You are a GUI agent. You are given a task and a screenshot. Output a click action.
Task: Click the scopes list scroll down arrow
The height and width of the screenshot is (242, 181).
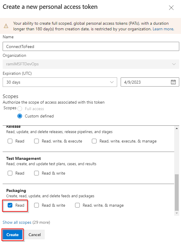tap(177, 213)
